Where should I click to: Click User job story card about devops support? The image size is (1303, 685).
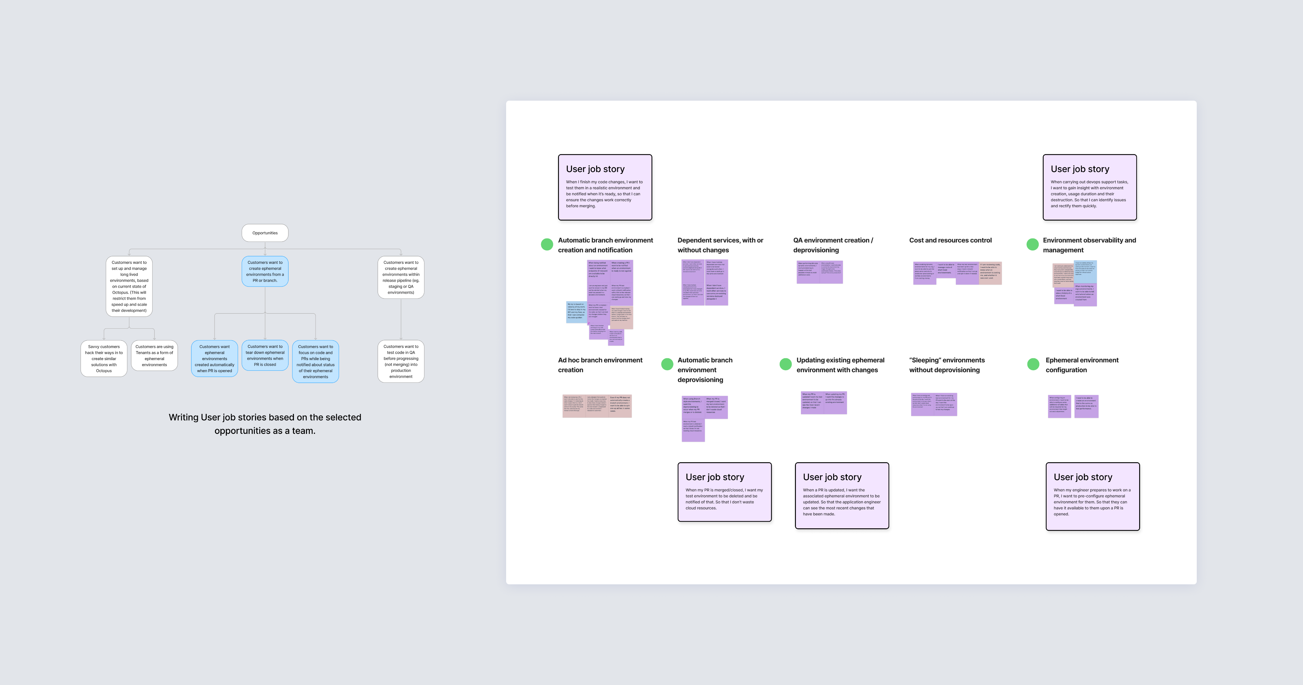pos(1090,188)
